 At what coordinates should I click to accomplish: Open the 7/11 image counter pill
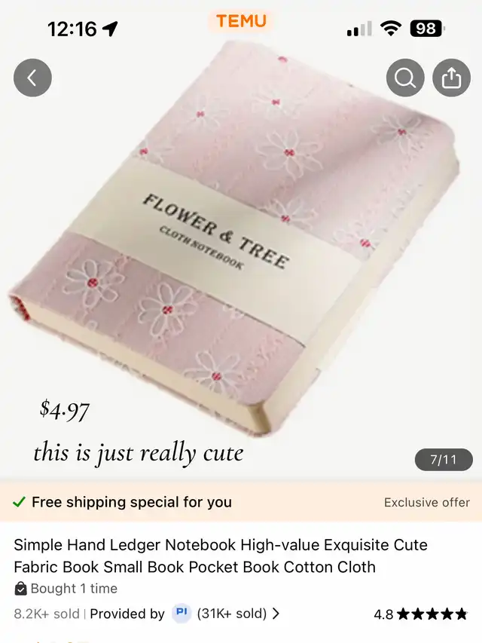pyautogui.click(x=444, y=460)
